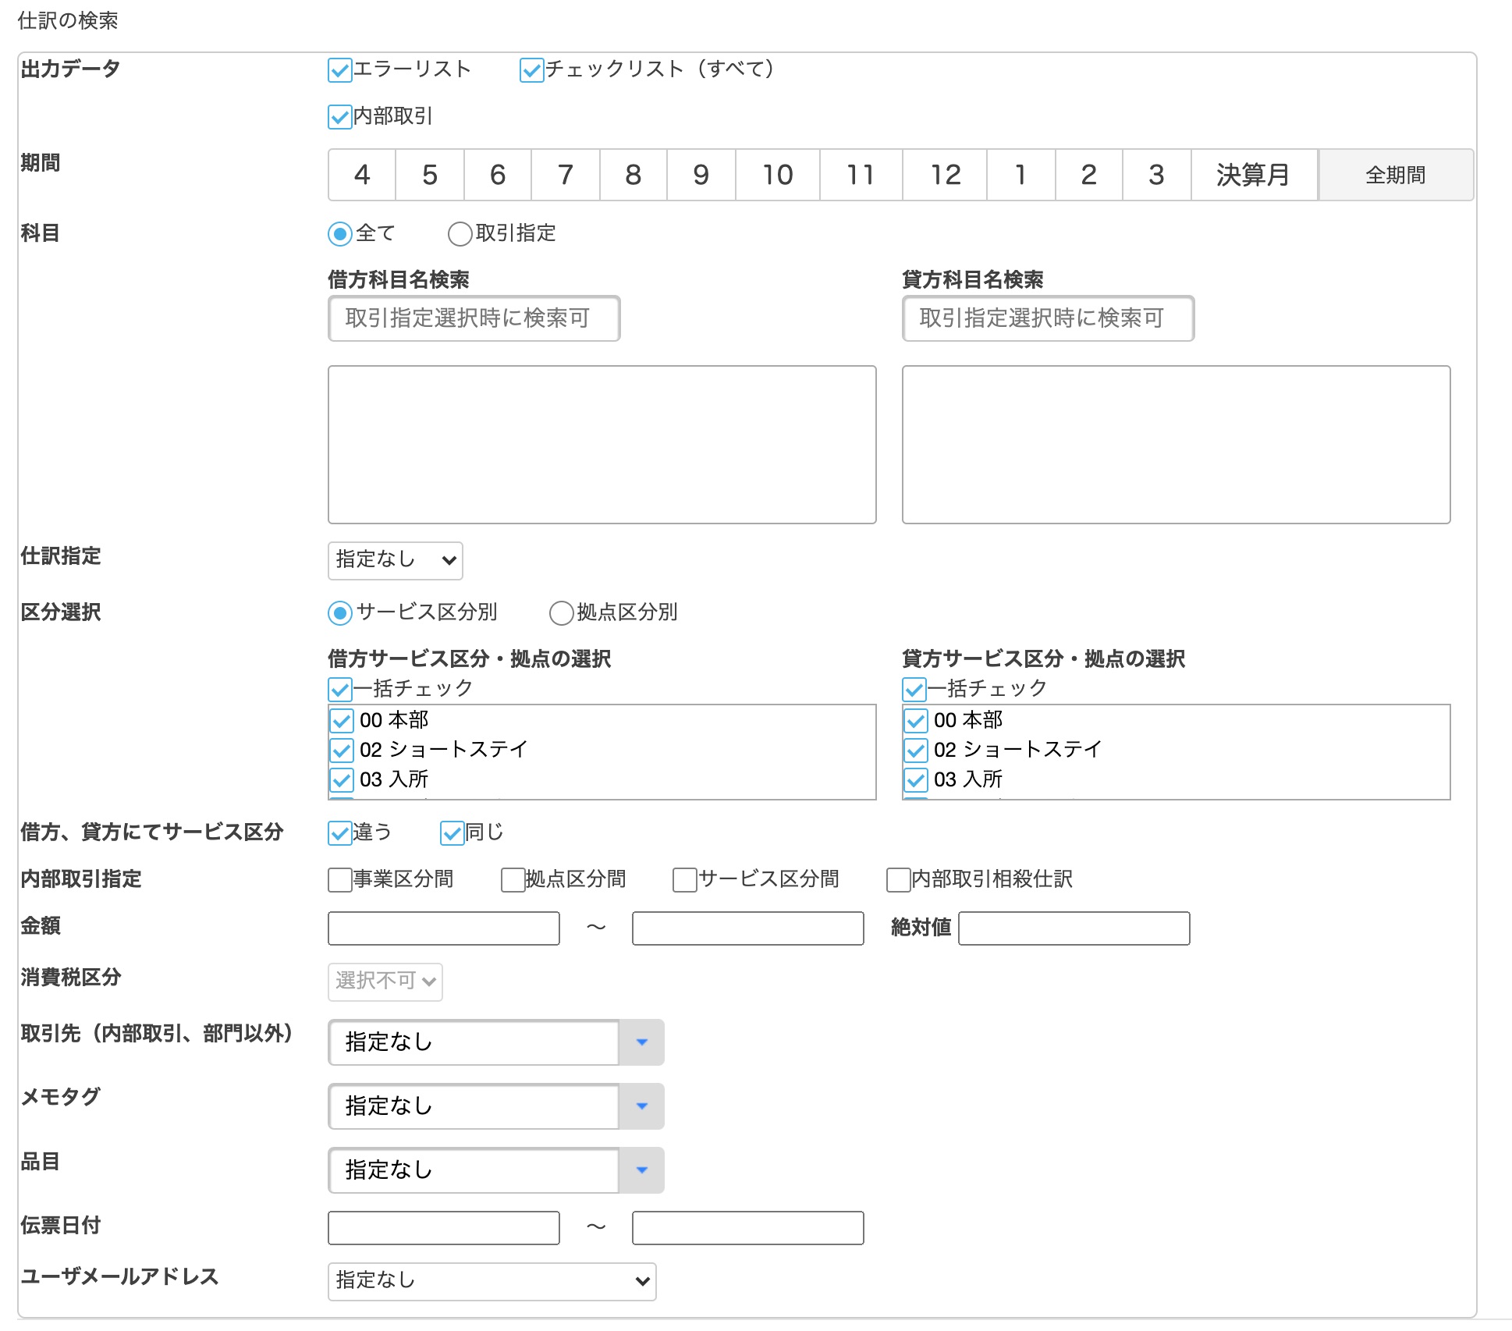Select 取引指定 radio option
The image size is (1512, 1331).
point(460,234)
